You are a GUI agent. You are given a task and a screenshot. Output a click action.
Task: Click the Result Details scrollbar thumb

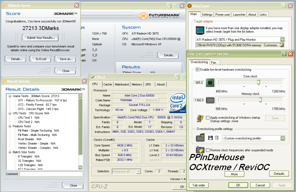pos(80,126)
